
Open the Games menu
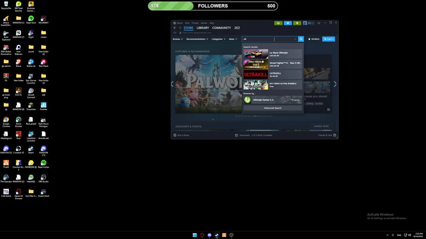point(204,23)
